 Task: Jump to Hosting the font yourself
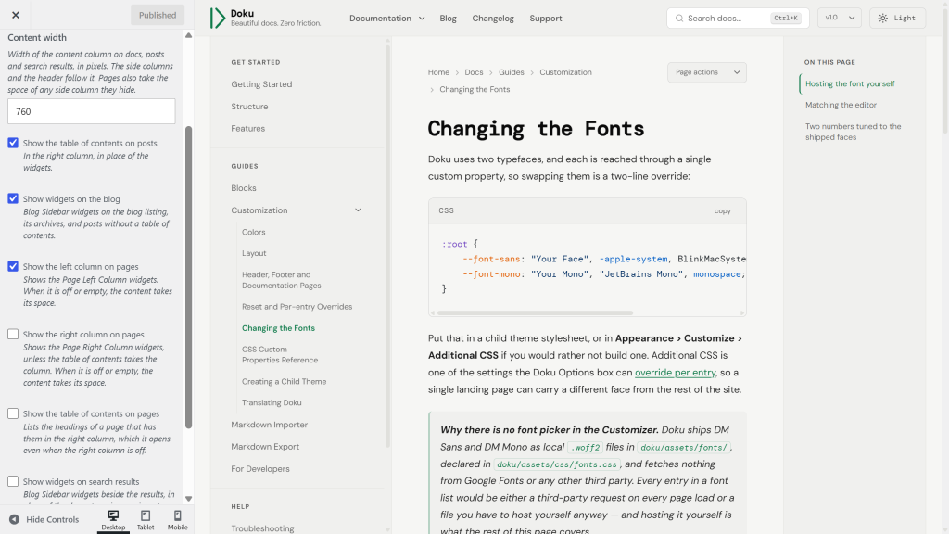(850, 83)
